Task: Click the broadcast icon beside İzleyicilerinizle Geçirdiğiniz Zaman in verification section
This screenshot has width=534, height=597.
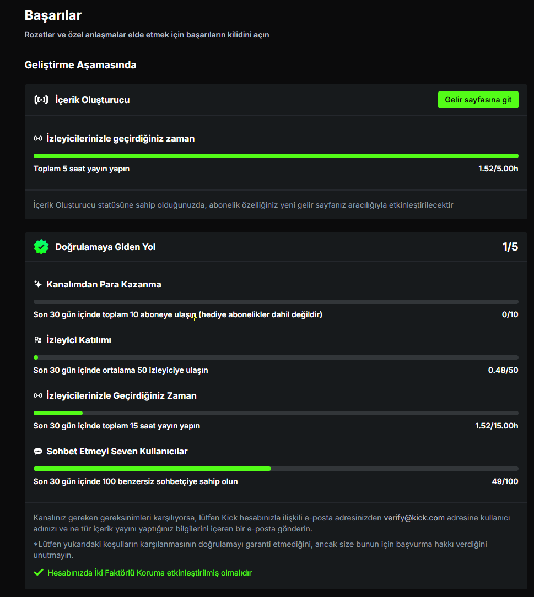Action: click(x=37, y=395)
